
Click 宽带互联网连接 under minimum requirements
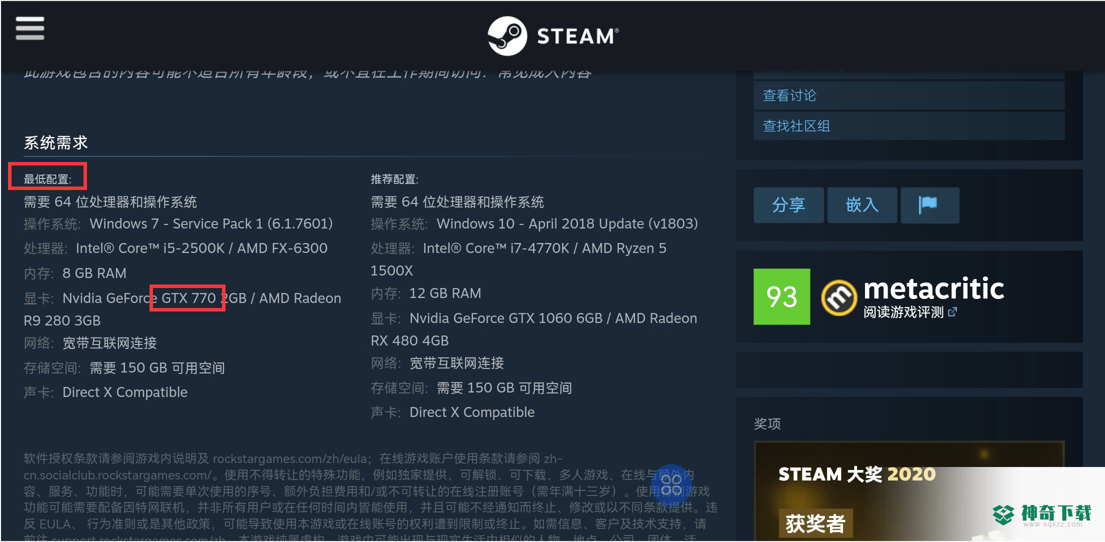click(x=109, y=343)
